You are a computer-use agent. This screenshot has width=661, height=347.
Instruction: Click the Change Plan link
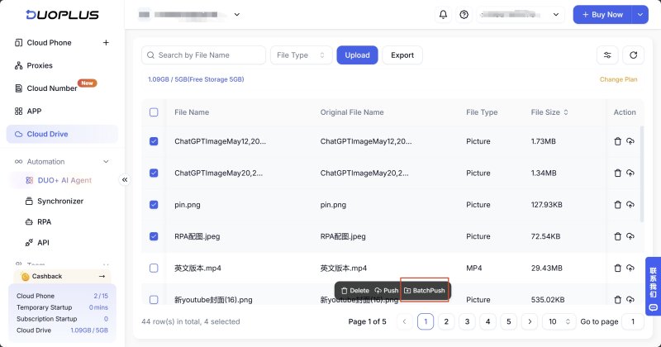[618, 79]
